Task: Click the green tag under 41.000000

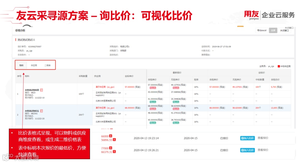Action: click(x=153, y=102)
